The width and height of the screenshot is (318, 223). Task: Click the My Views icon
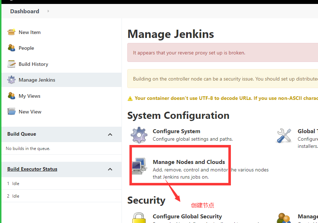coord(11,96)
